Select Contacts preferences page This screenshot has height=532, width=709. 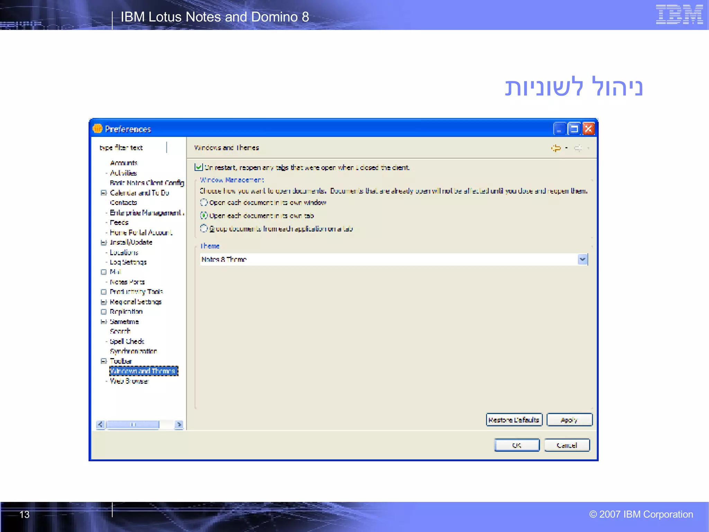click(x=123, y=203)
